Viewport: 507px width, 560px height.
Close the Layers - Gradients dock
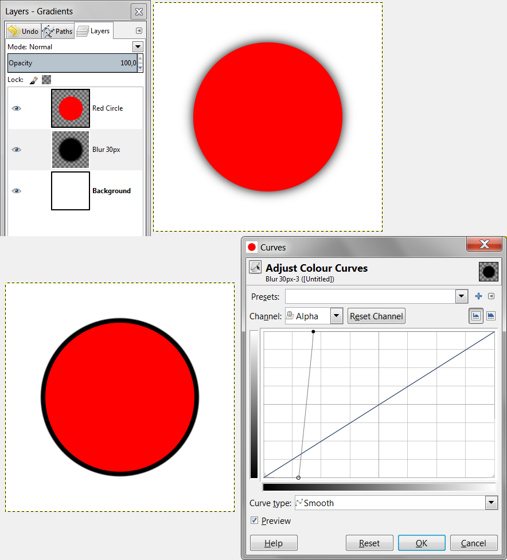pos(139,12)
